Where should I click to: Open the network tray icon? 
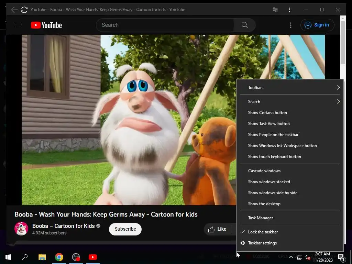tap(299, 257)
